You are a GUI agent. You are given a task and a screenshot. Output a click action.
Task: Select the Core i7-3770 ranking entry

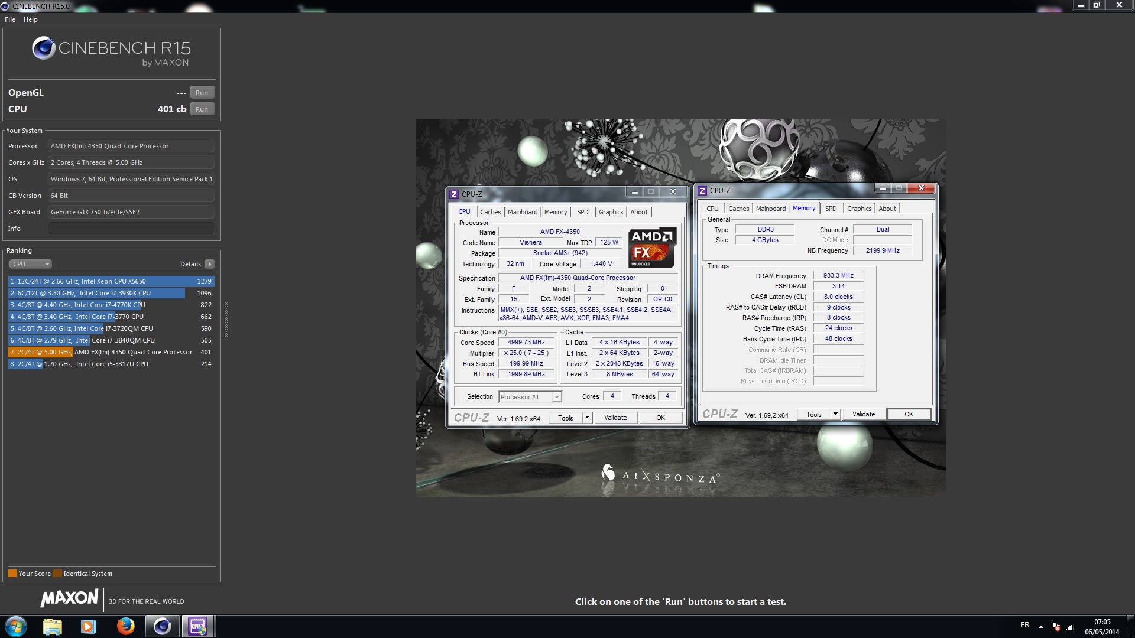111,317
